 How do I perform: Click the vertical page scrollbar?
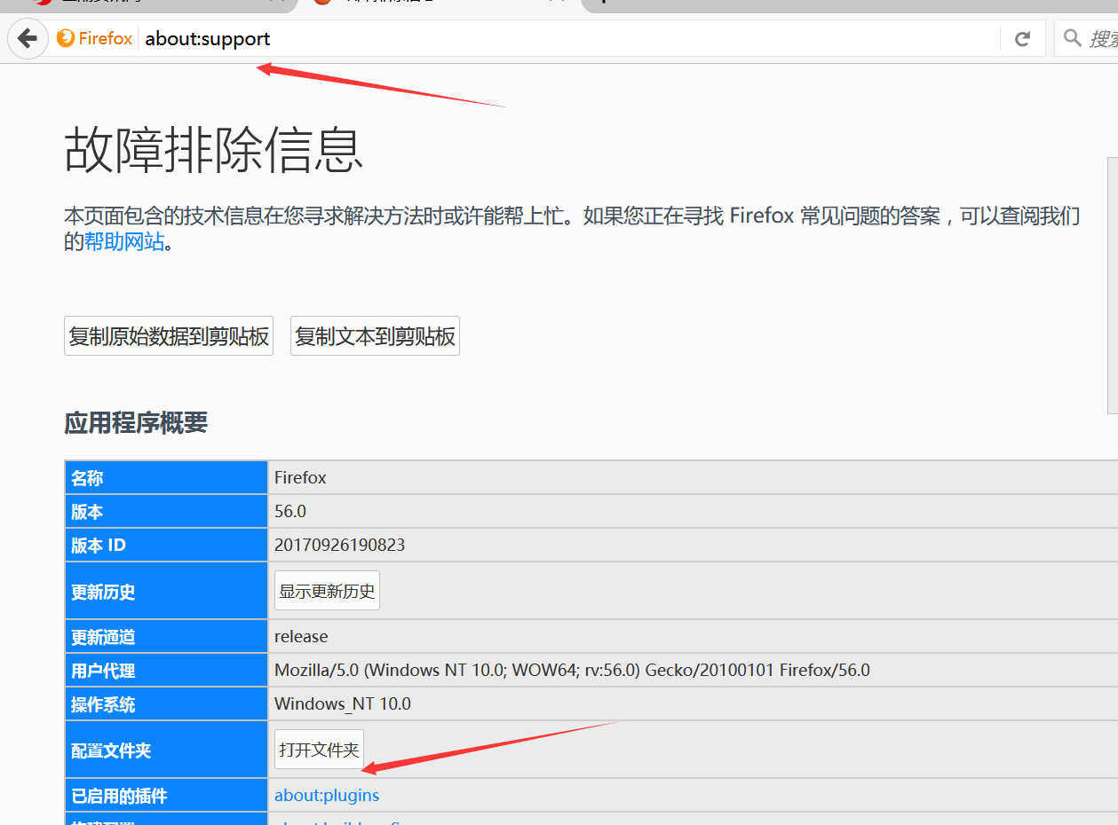[x=1113, y=284]
